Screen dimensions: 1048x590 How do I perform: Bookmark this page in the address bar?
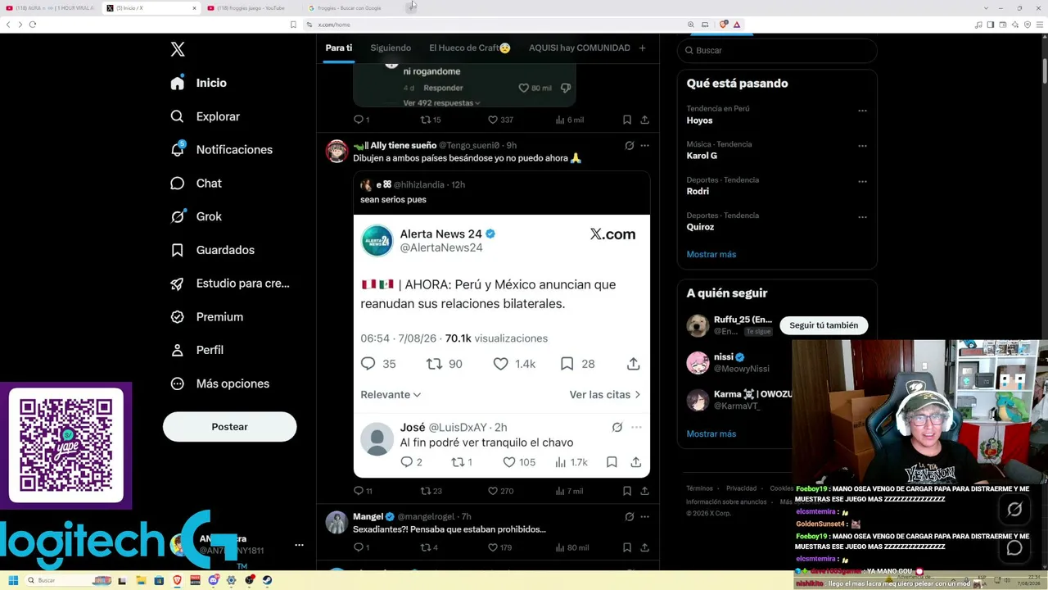[x=293, y=25]
